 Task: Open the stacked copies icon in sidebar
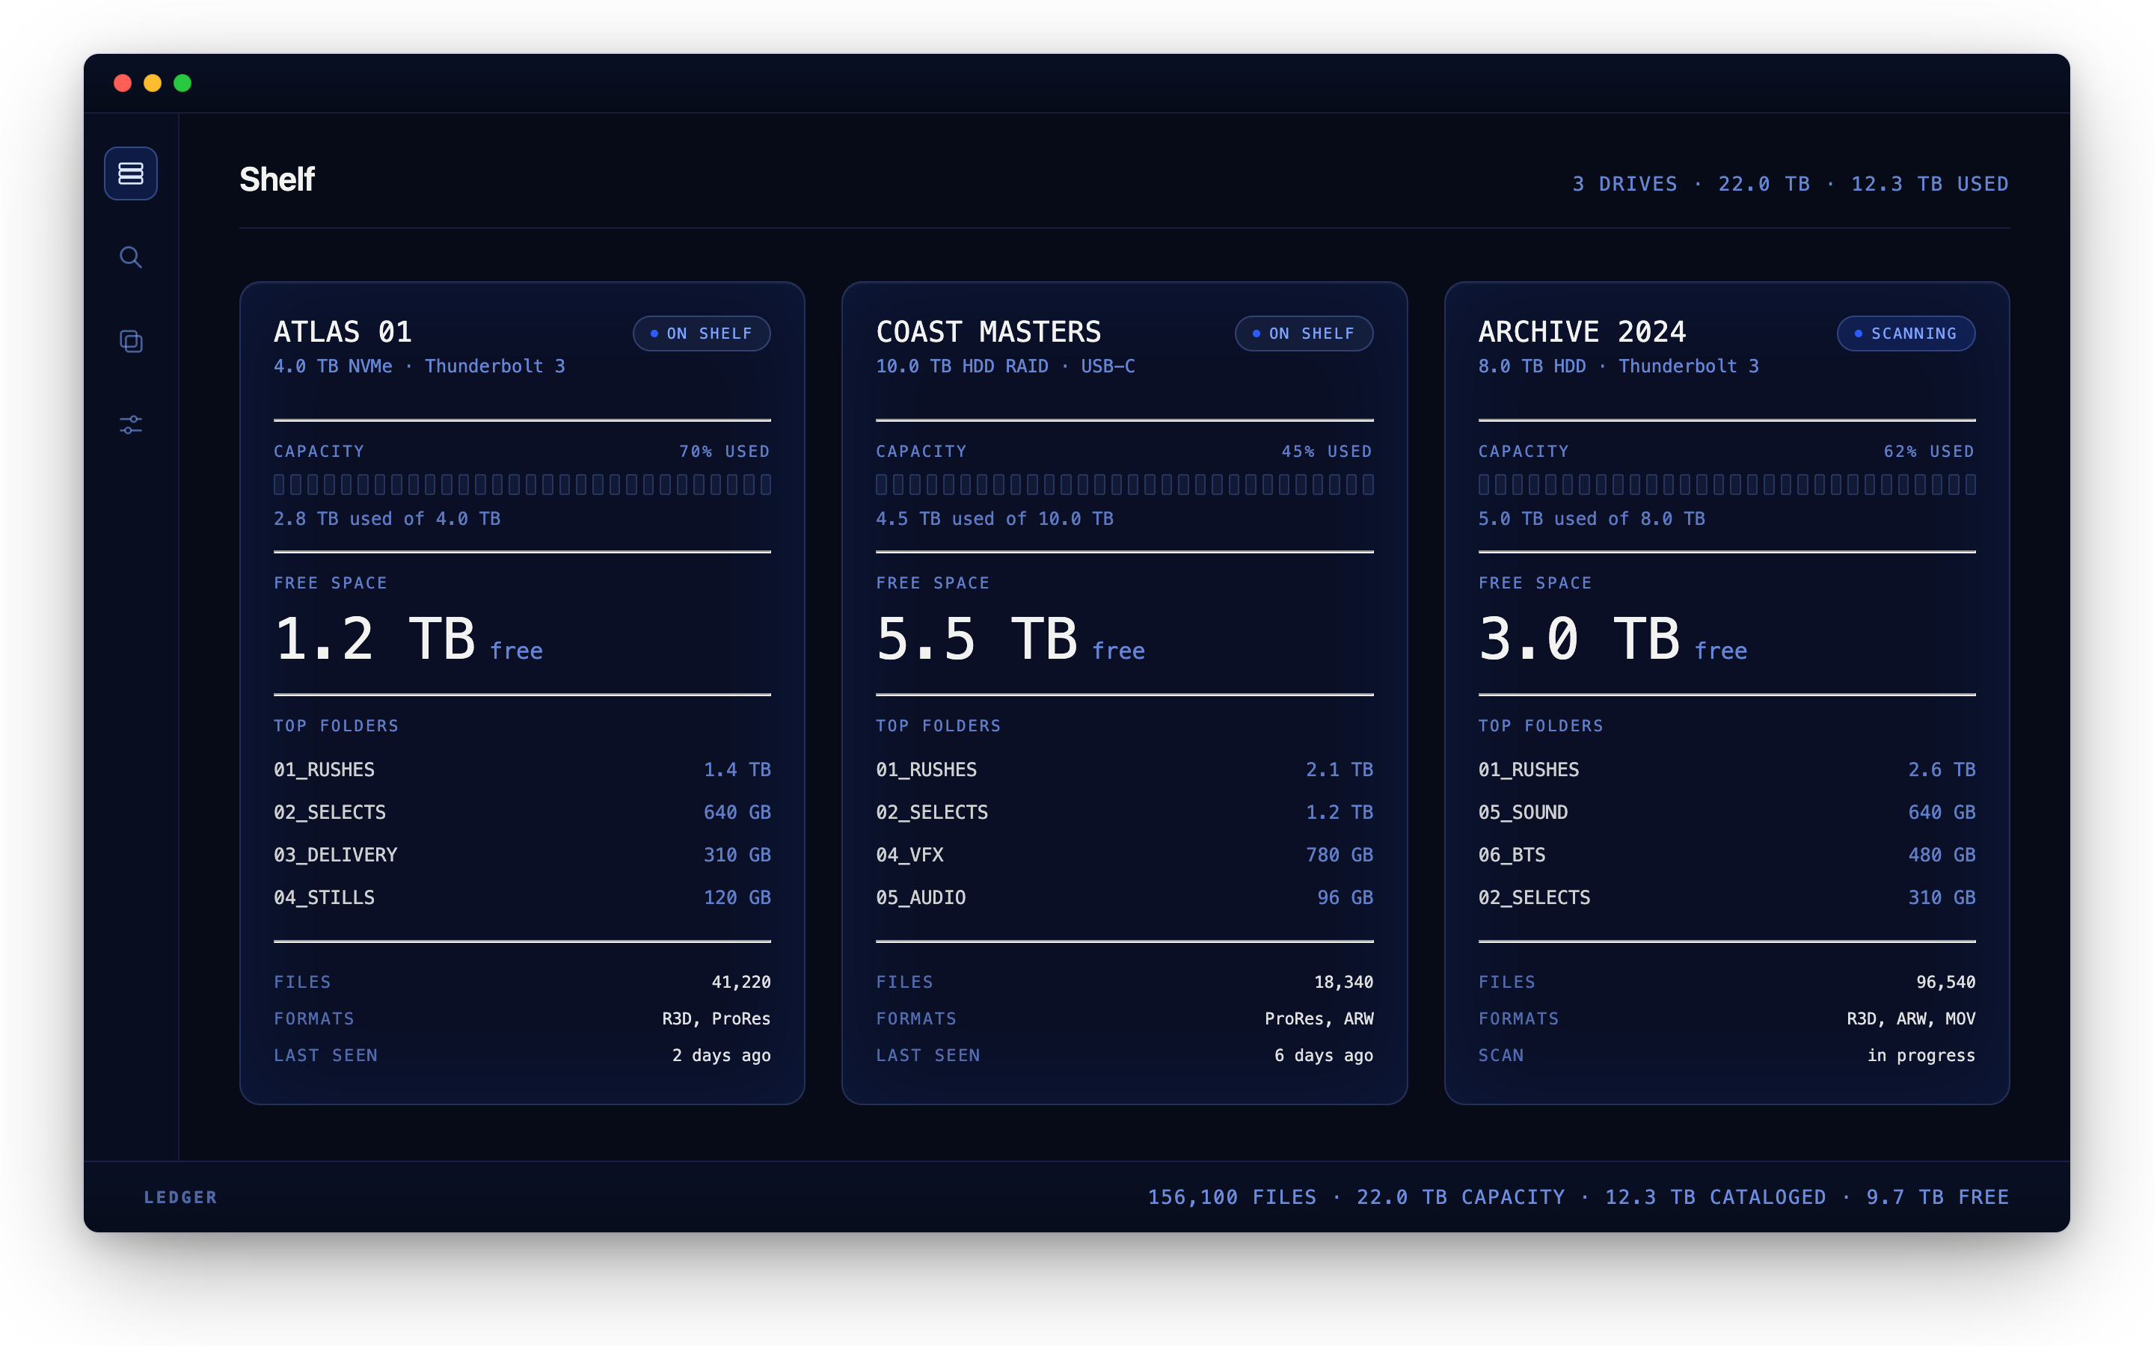pos(131,341)
